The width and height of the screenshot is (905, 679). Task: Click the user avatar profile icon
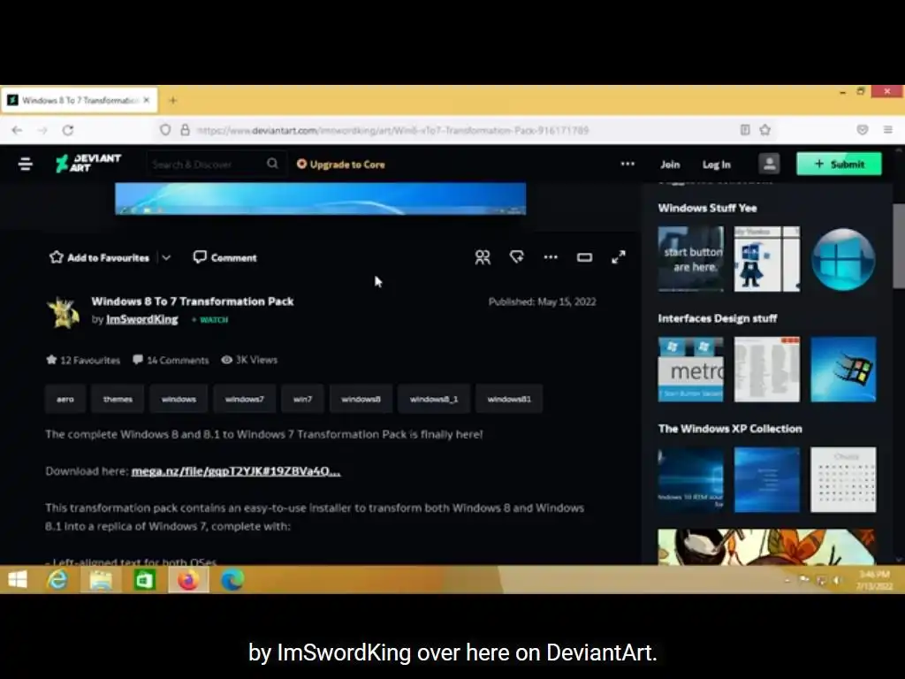click(769, 164)
